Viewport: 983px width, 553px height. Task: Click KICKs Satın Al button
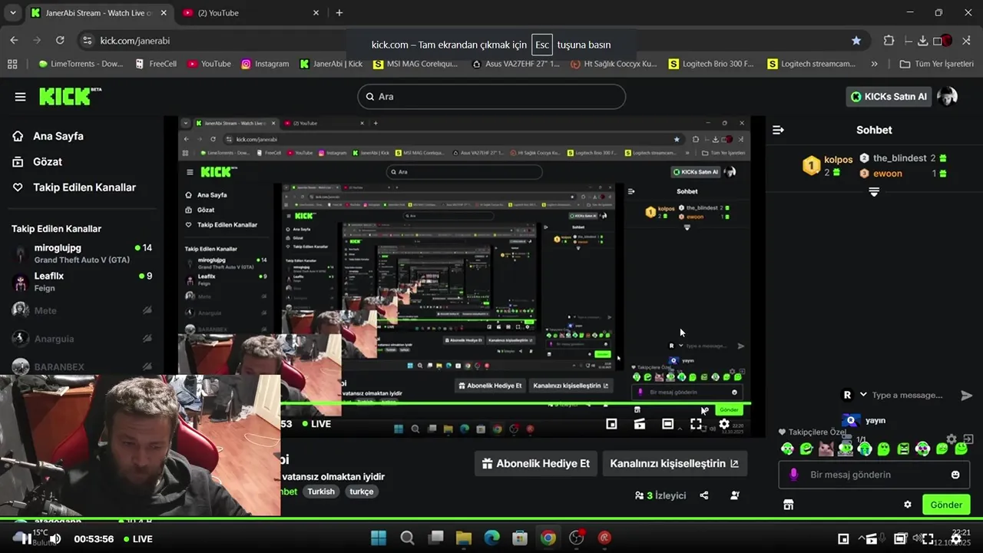point(889,97)
